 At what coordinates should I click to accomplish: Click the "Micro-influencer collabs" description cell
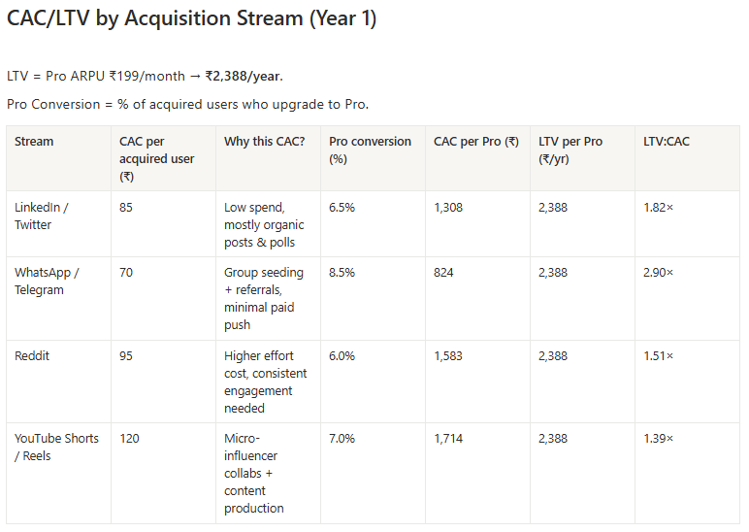pos(254,473)
